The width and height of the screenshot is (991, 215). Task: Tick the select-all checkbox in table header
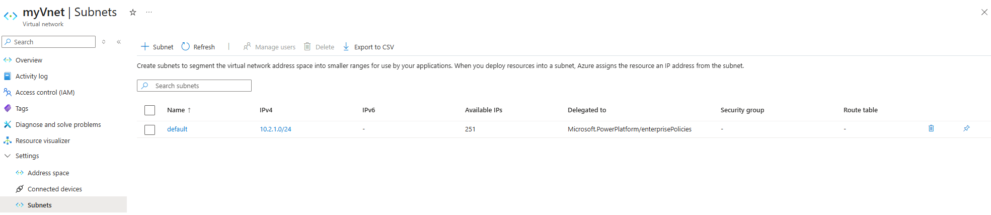click(x=149, y=110)
